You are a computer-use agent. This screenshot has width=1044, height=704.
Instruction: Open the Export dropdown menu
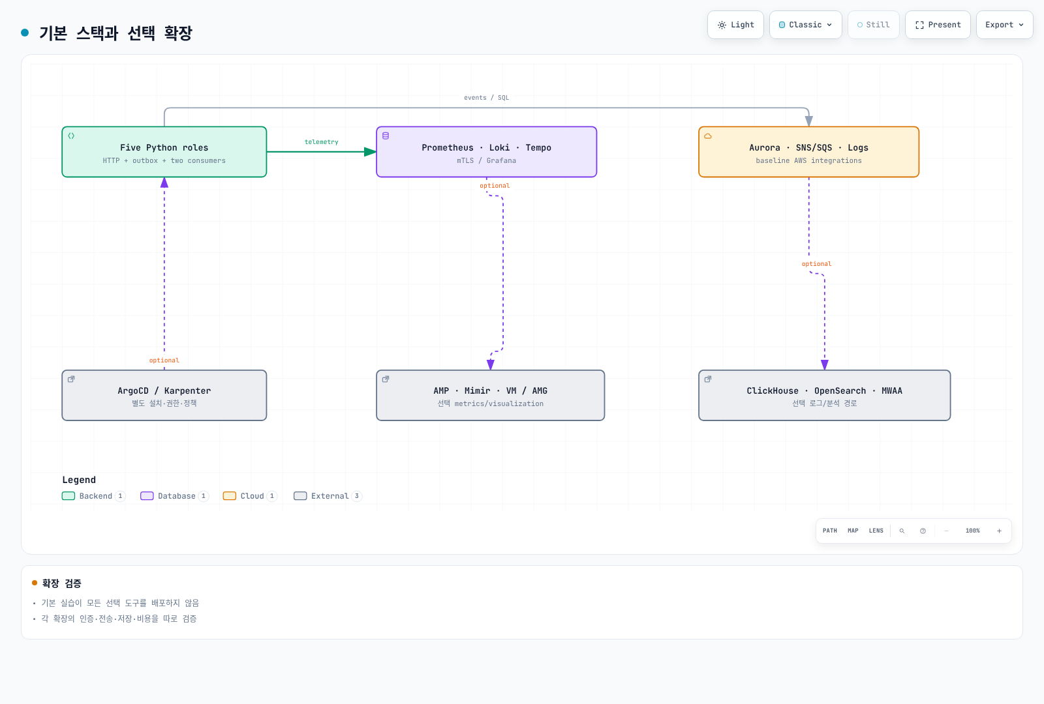click(1005, 25)
